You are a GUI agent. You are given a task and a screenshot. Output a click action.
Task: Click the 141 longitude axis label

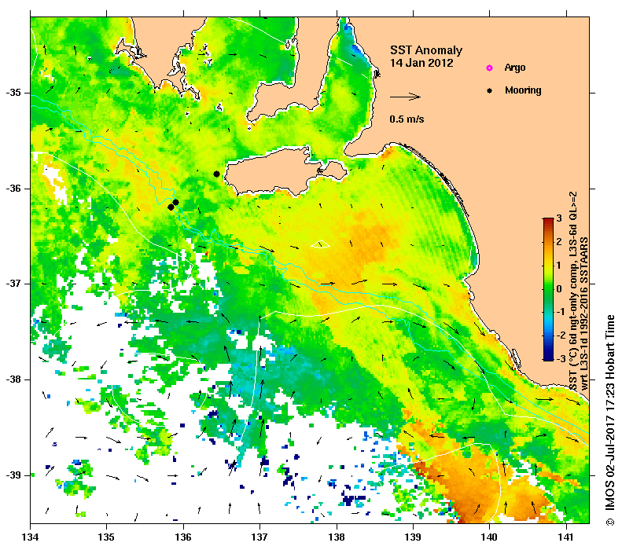point(566,537)
